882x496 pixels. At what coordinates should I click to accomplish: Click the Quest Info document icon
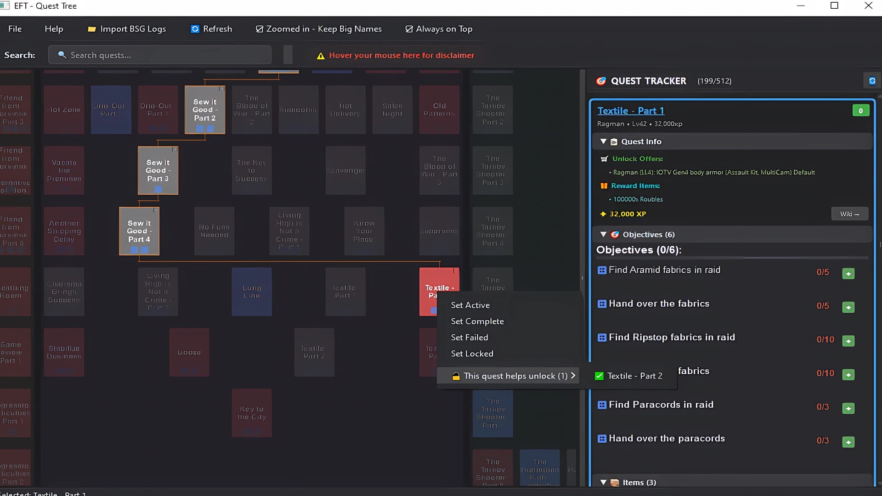(x=614, y=142)
